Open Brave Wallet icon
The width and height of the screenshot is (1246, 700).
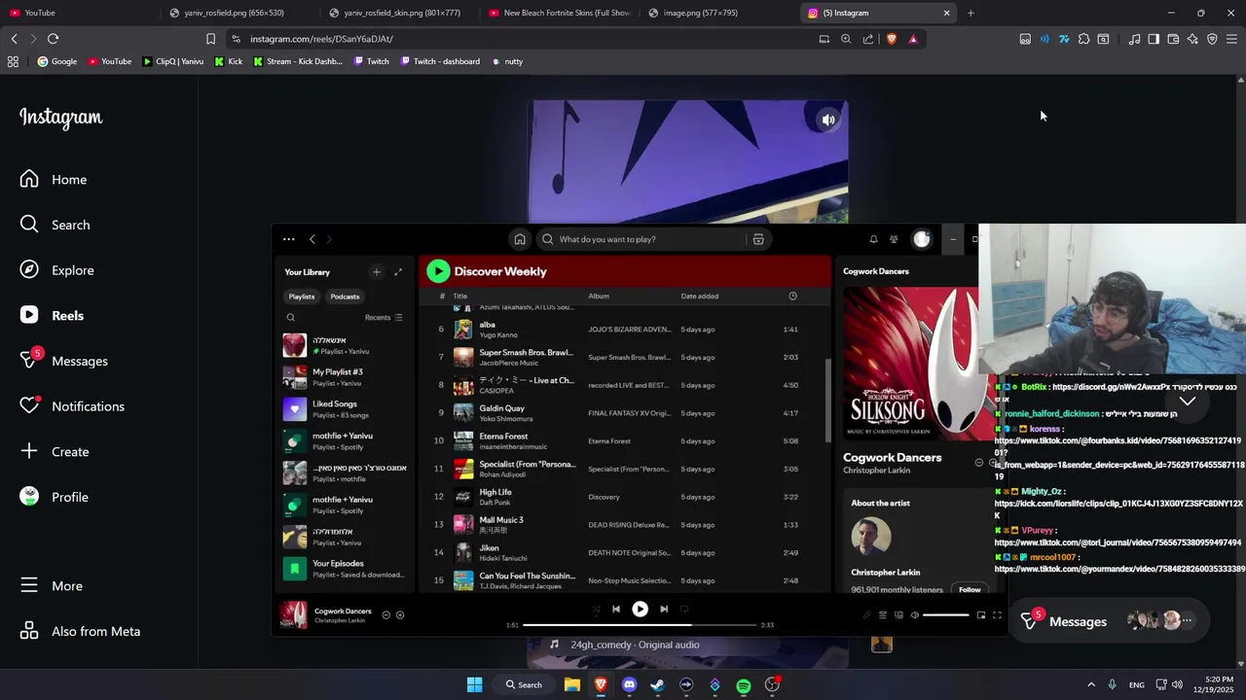[x=1173, y=39]
